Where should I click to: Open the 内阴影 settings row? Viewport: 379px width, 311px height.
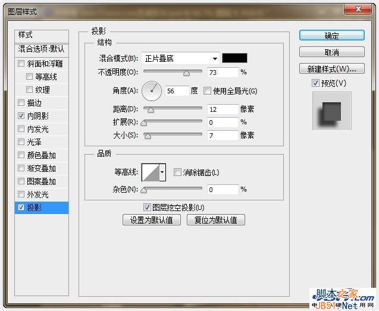(42, 116)
